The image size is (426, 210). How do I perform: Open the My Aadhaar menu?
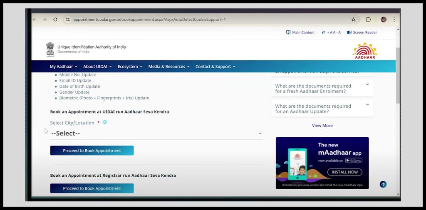[64, 67]
